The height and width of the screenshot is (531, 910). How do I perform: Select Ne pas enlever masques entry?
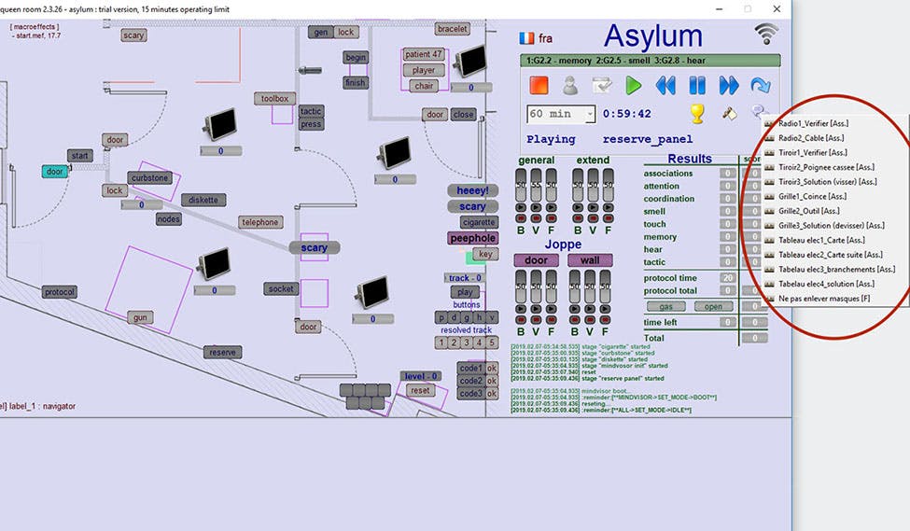(823, 298)
